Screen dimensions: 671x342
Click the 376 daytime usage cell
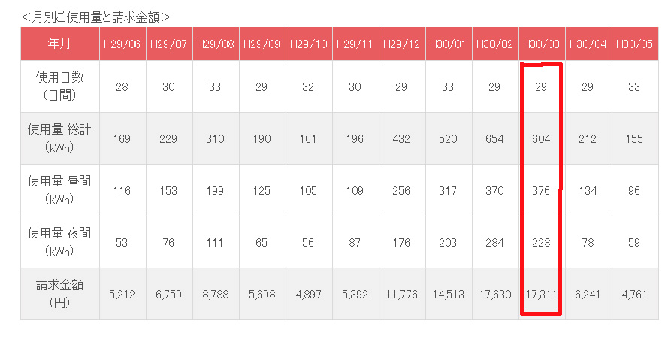tap(541, 191)
